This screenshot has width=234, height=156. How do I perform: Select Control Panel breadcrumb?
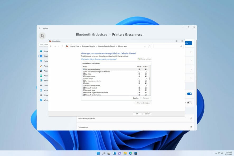tap(75, 46)
